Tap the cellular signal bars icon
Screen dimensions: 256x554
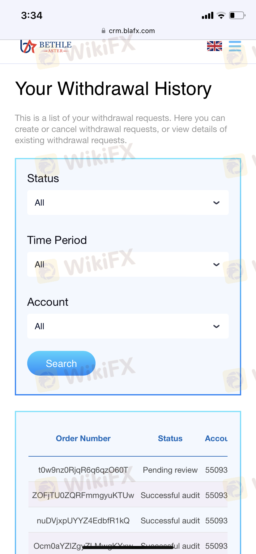(207, 15)
